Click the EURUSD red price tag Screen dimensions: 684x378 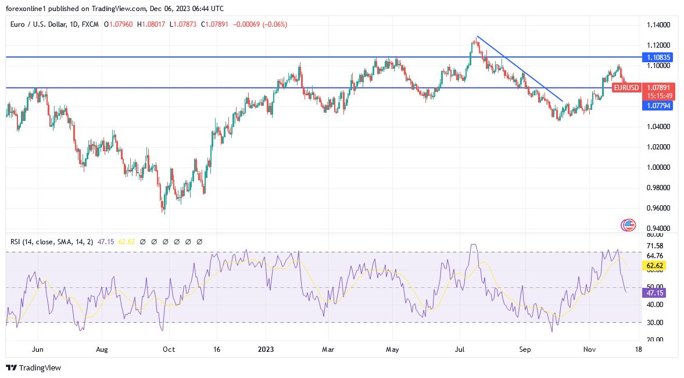click(626, 88)
